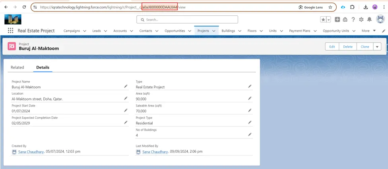This screenshot has width=388, height=169.
Task: Expand the favorites list dropdown arrow
Action: click(329, 20)
